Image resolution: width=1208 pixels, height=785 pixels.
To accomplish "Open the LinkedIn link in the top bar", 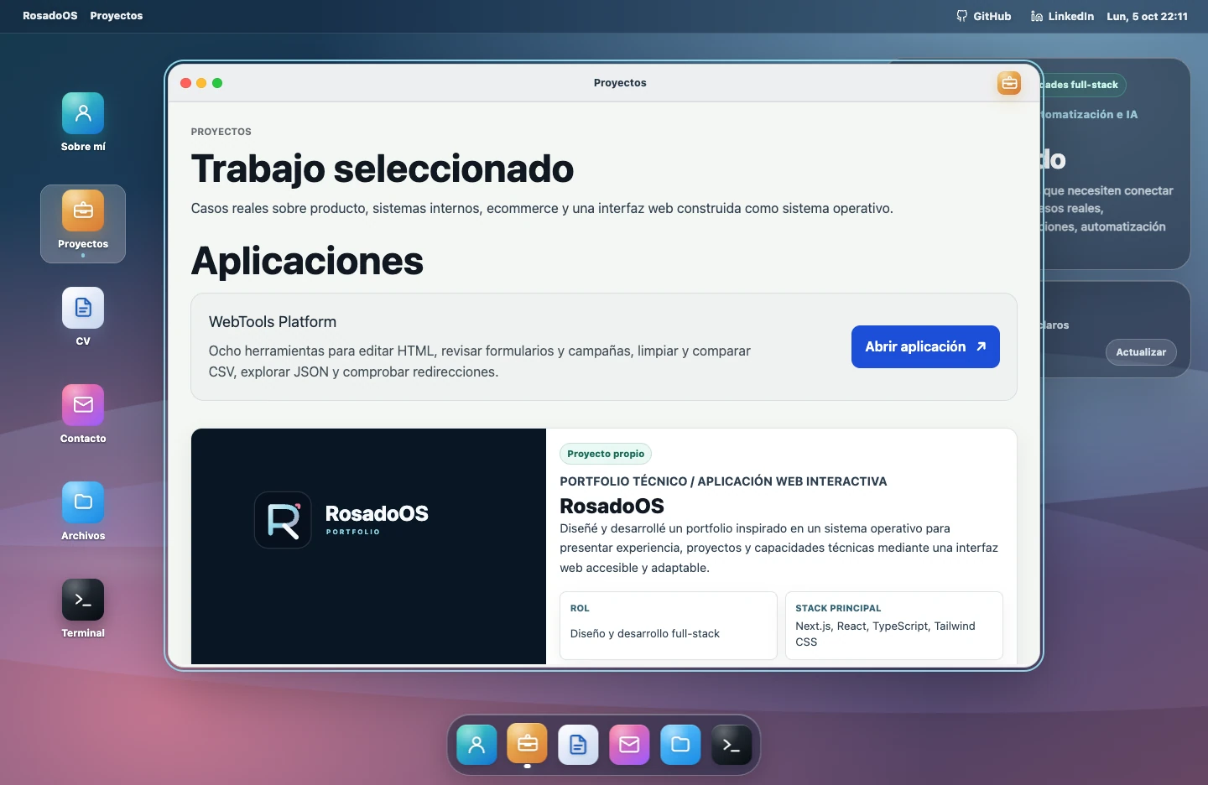I will pyautogui.click(x=1062, y=16).
